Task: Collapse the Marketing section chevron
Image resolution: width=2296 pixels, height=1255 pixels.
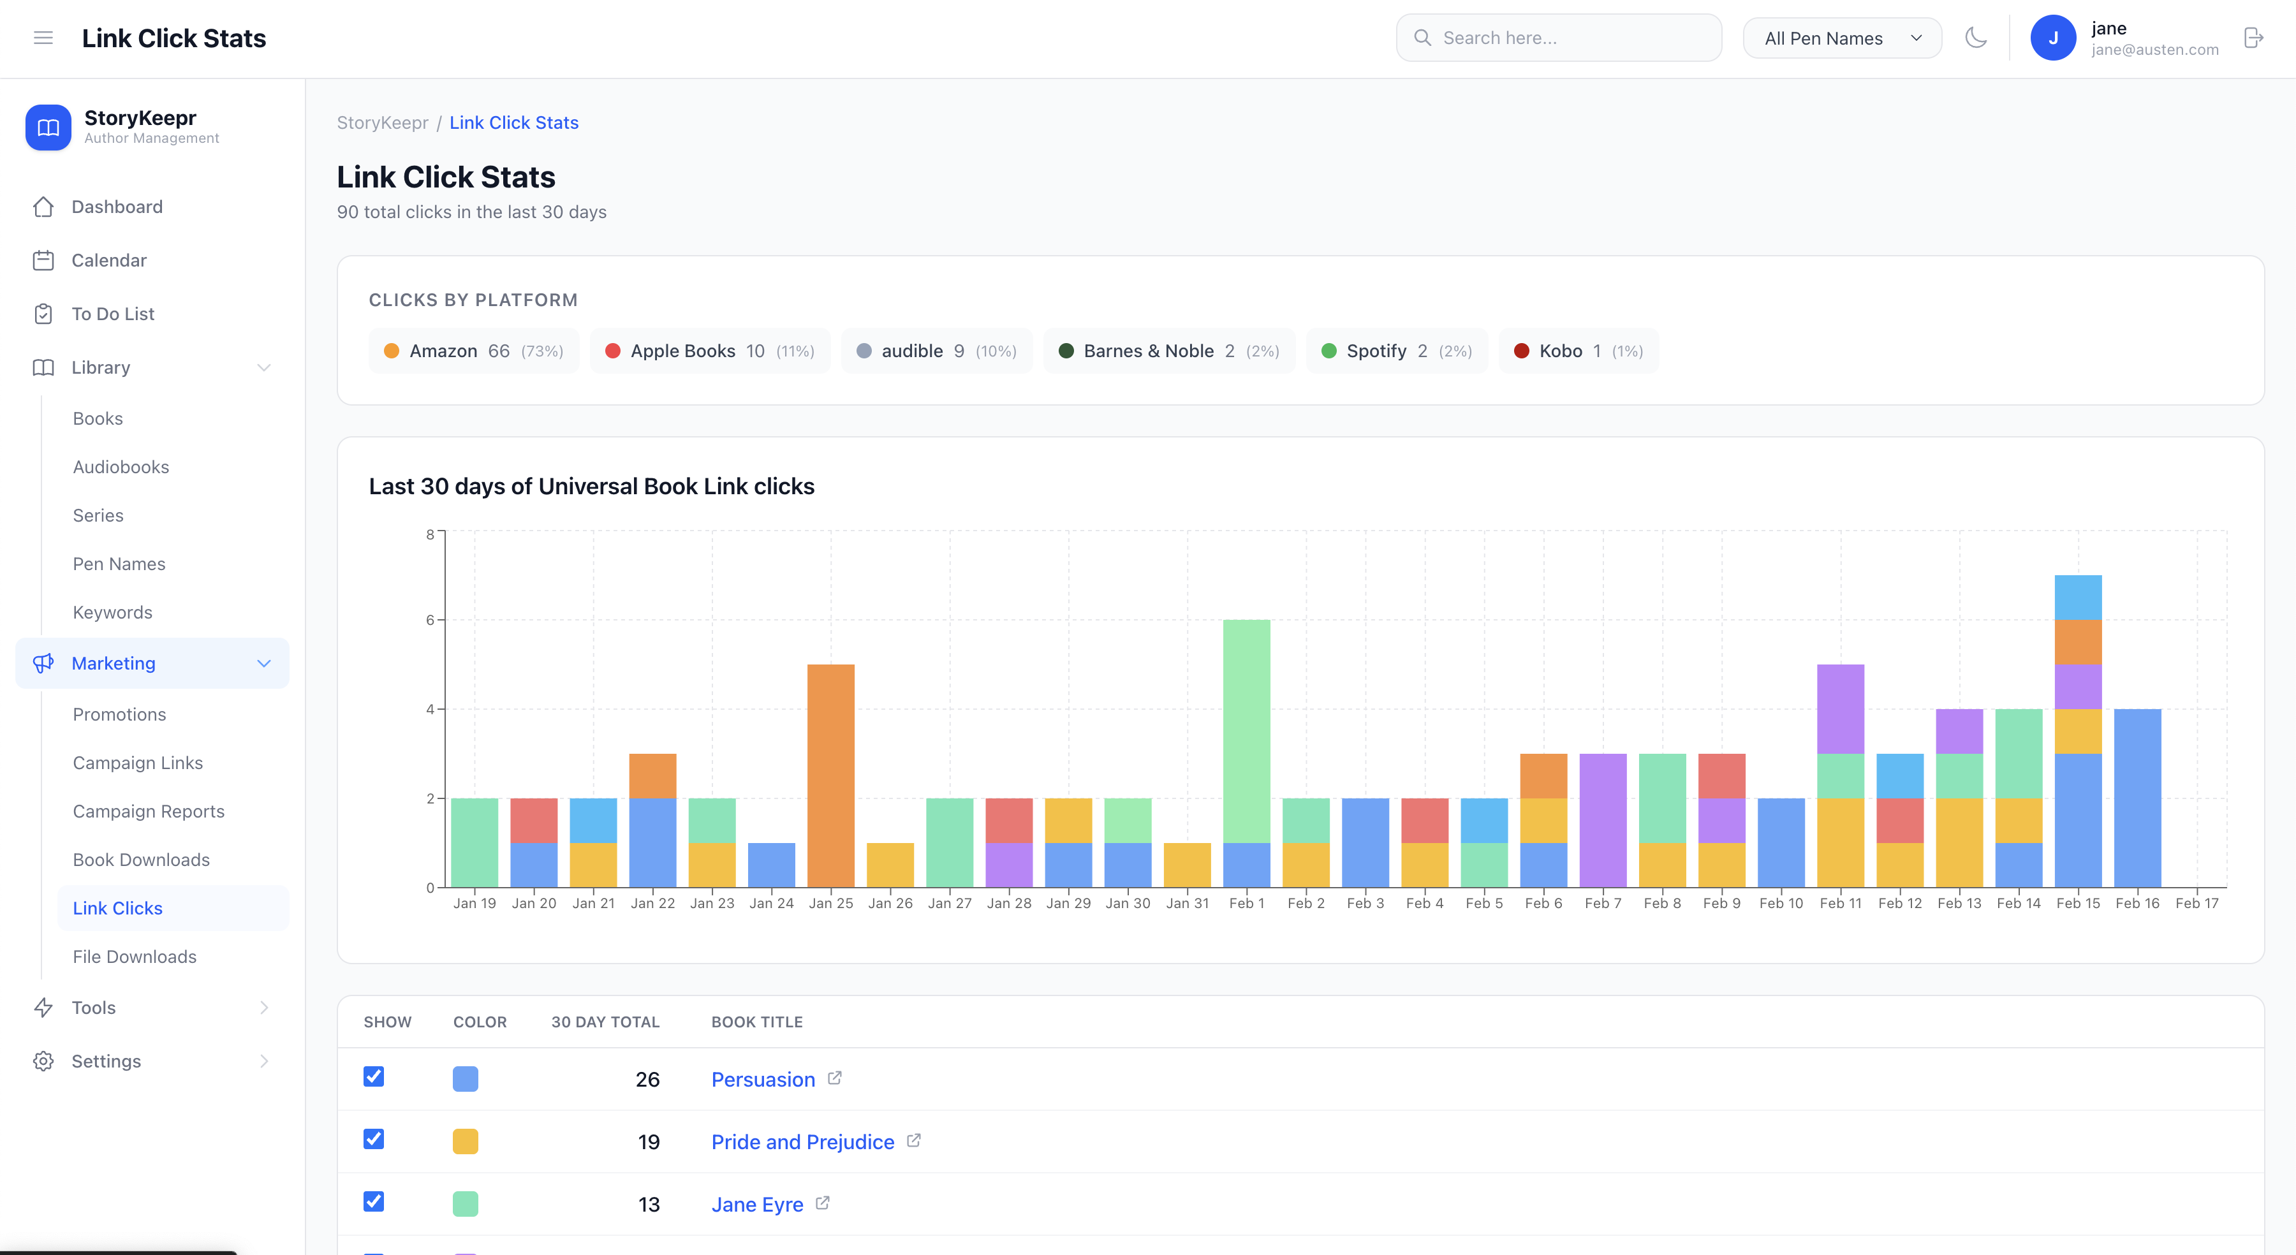Action: [x=263, y=663]
